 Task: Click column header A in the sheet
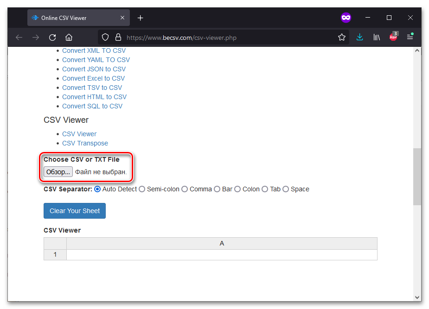coord(222,243)
